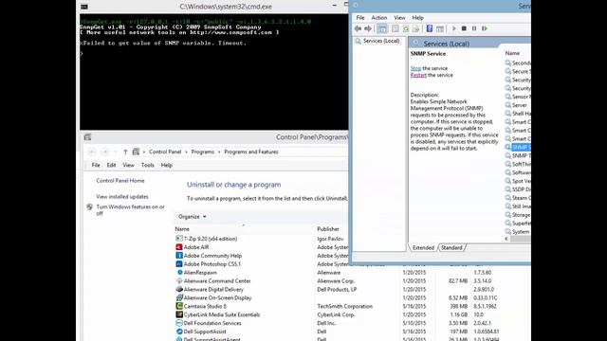
Task: Click the Dell SupportAssist row icon
Action: pyautogui.click(x=179, y=332)
